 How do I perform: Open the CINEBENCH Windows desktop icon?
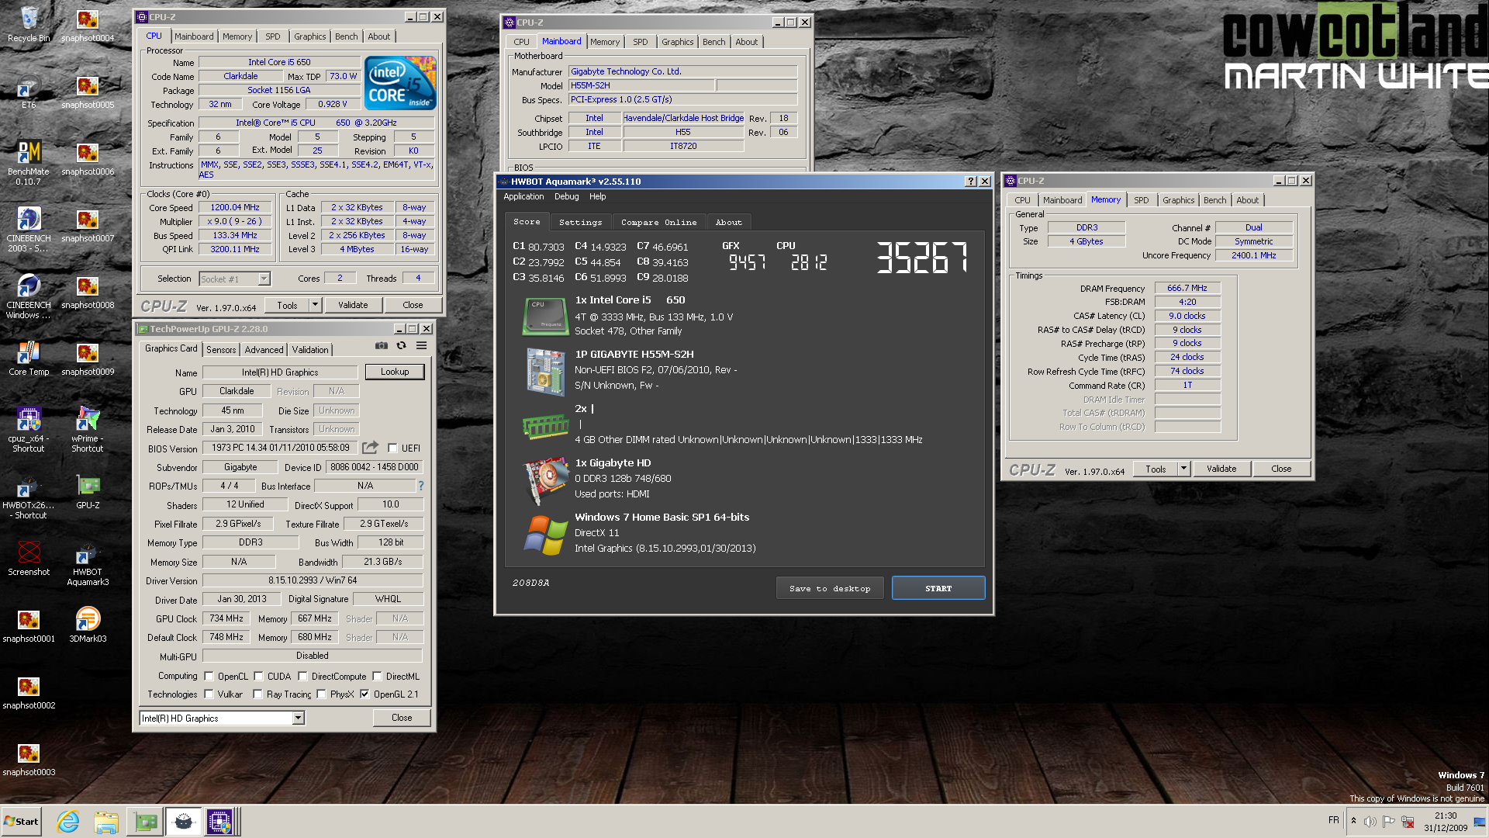point(29,296)
